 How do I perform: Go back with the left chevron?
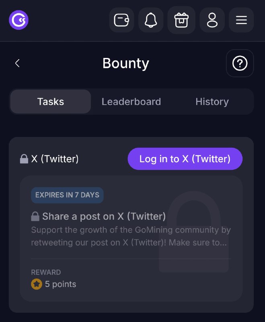(17, 63)
